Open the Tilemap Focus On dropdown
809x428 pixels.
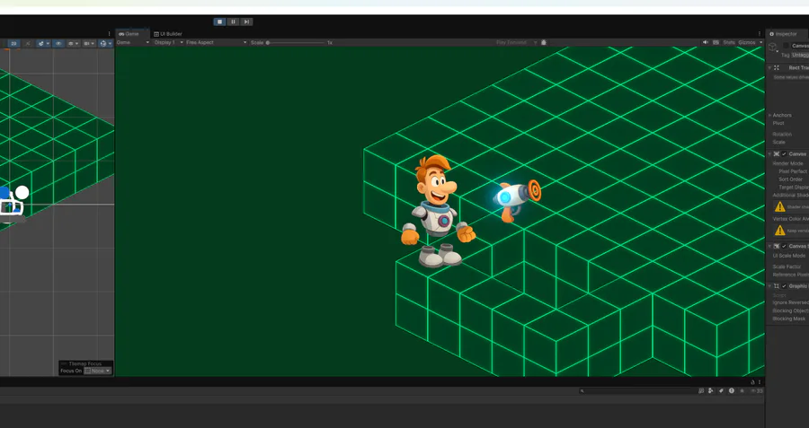pos(98,371)
